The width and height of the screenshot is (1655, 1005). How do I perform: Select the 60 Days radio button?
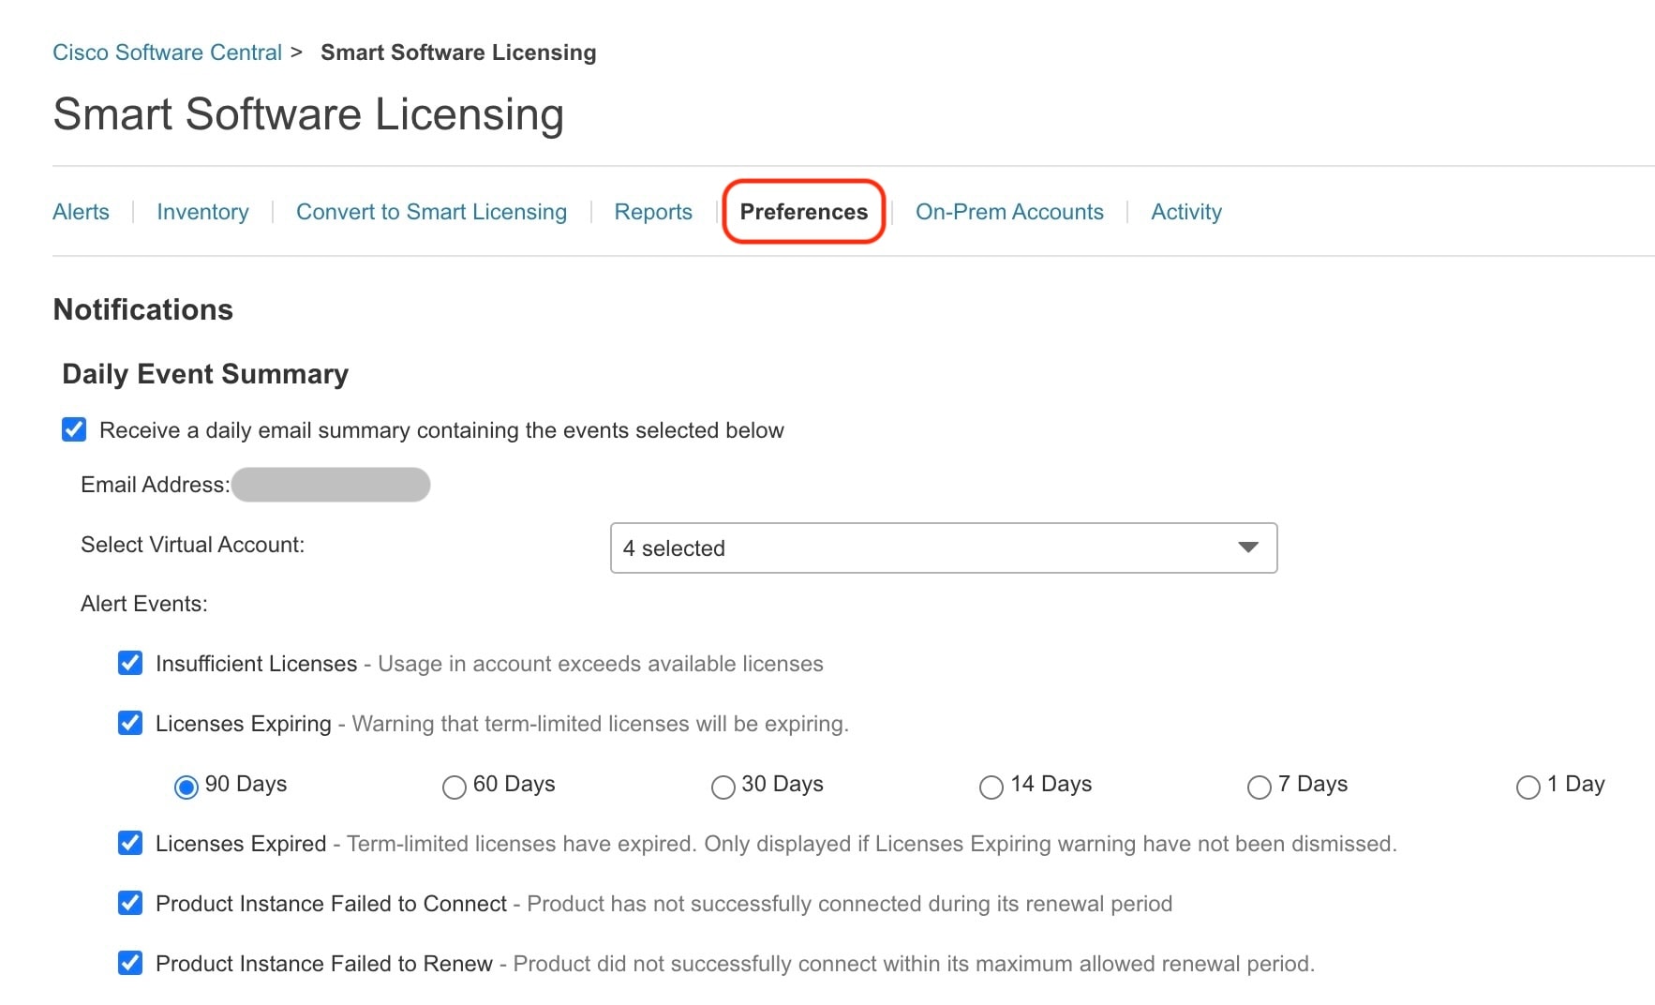[455, 787]
